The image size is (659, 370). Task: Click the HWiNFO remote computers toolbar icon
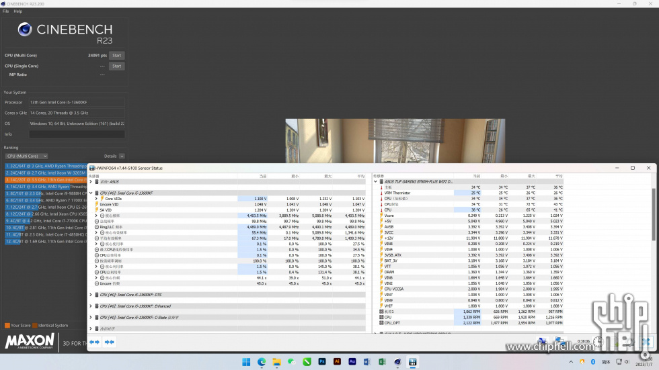pos(559,342)
